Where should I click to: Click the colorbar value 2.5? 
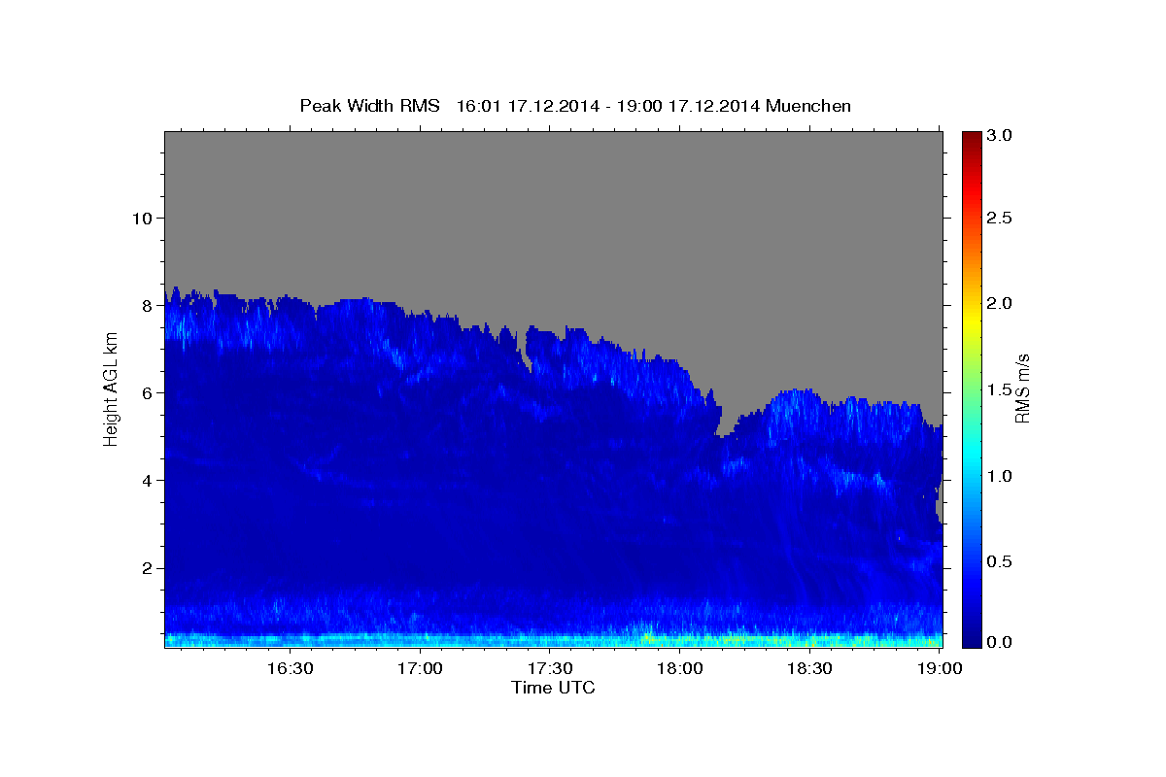(1001, 218)
